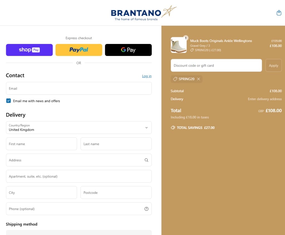Image resolution: width=285 pixels, height=235 pixels.
Task: Focus the First name field
Action: point(41,144)
